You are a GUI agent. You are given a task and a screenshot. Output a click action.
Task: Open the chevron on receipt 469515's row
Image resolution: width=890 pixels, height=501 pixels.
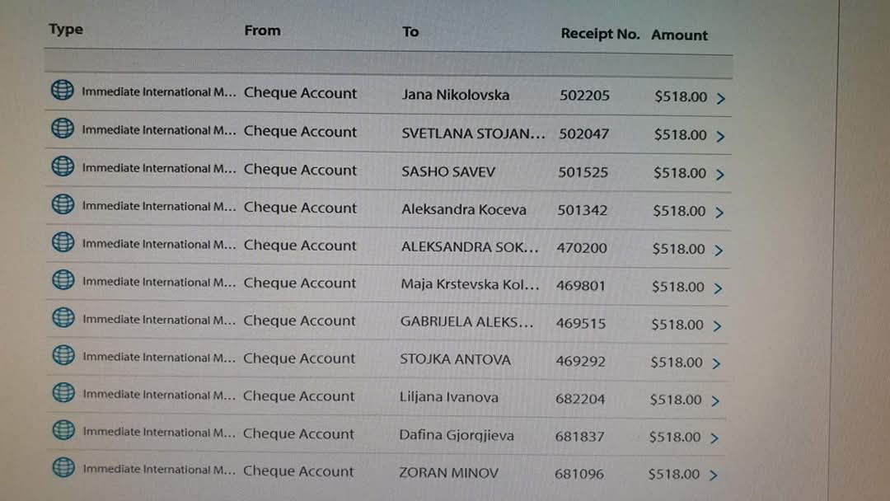716,326
